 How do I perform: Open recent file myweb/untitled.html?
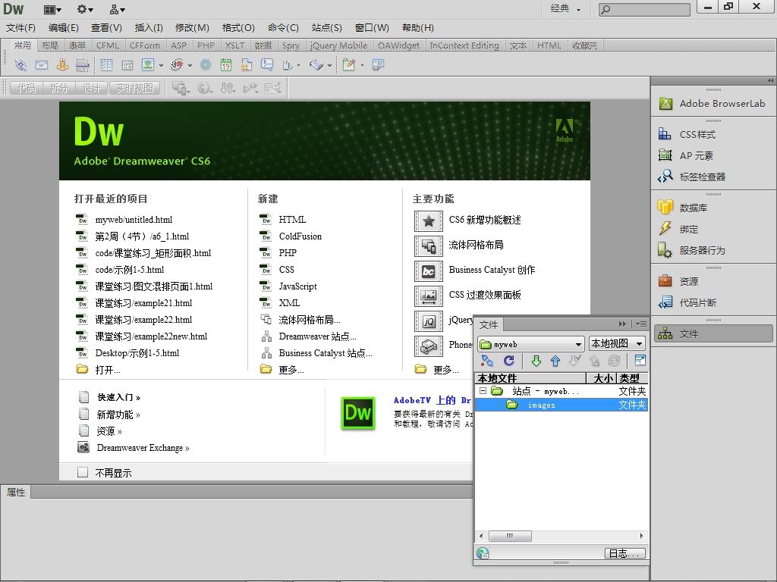point(134,220)
